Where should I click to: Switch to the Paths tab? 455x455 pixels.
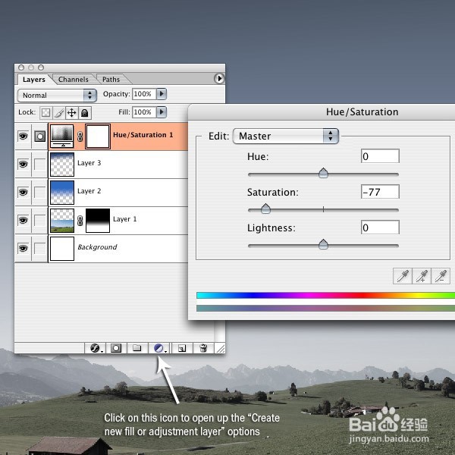[111, 80]
